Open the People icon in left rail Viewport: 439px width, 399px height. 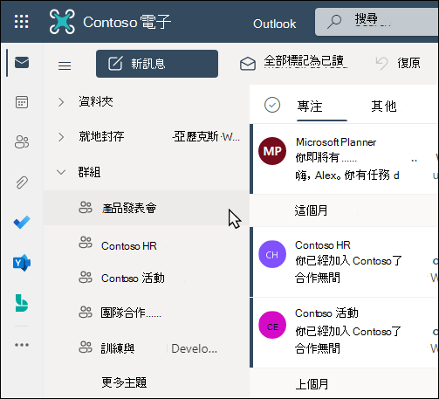[x=22, y=142]
